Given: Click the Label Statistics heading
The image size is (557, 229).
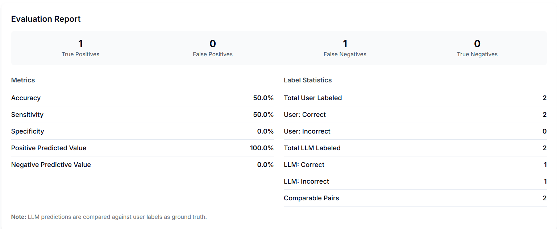Looking at the screenshot, I should pos(308,80).
